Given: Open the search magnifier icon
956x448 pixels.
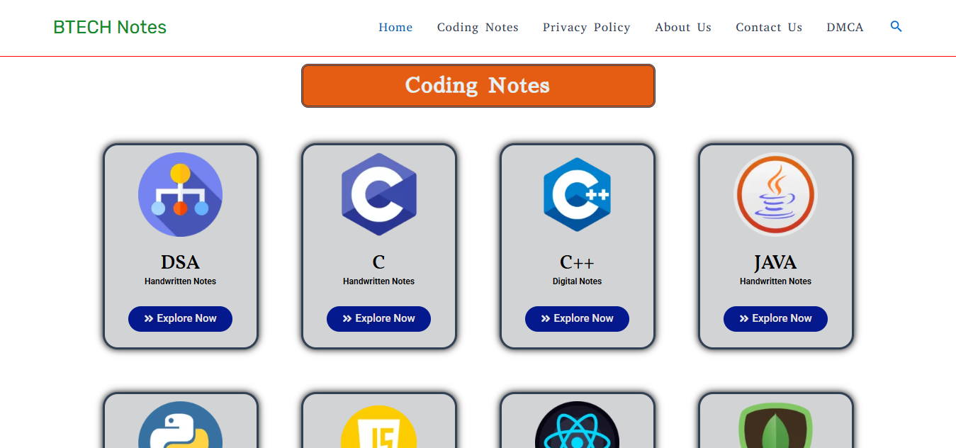Looking at the screenshot, I should [x=896, y=27].
